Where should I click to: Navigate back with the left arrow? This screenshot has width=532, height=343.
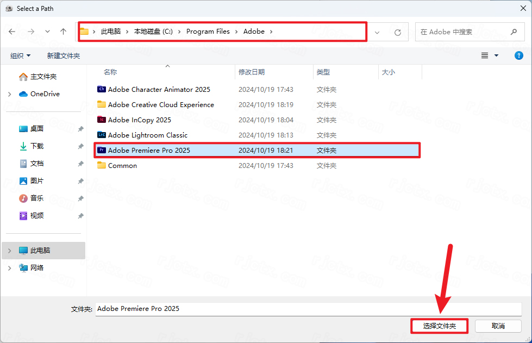(x=12, y=32)
